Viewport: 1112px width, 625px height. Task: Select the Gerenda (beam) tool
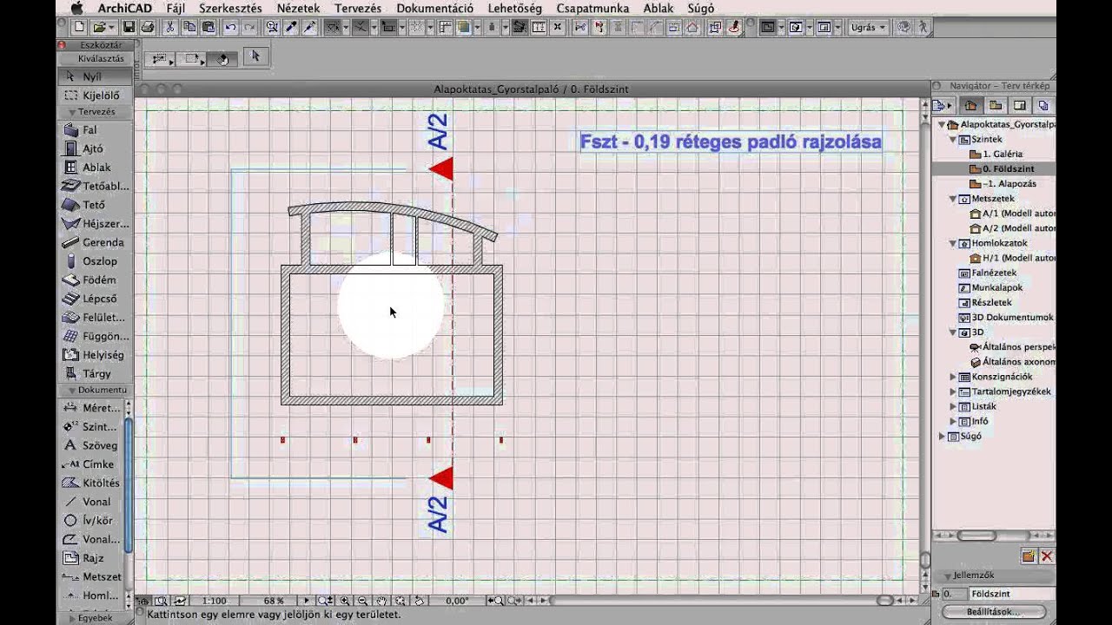click(94, 242)
